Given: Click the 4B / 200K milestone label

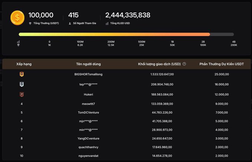Looking at the screenshot, I should pos(234,44).
